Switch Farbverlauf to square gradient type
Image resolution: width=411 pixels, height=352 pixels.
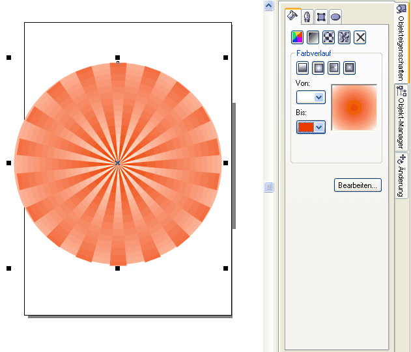350,67
